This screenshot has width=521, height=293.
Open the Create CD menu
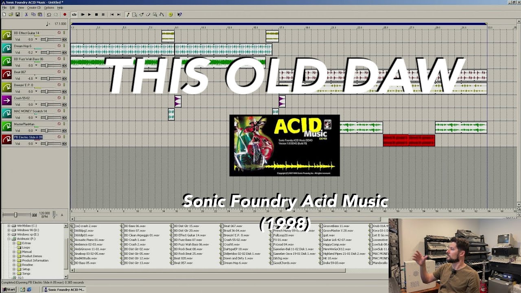[x=34, y=8]
